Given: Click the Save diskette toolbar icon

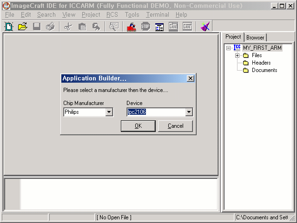Looking at the screenshot, I should coord(37,26).
